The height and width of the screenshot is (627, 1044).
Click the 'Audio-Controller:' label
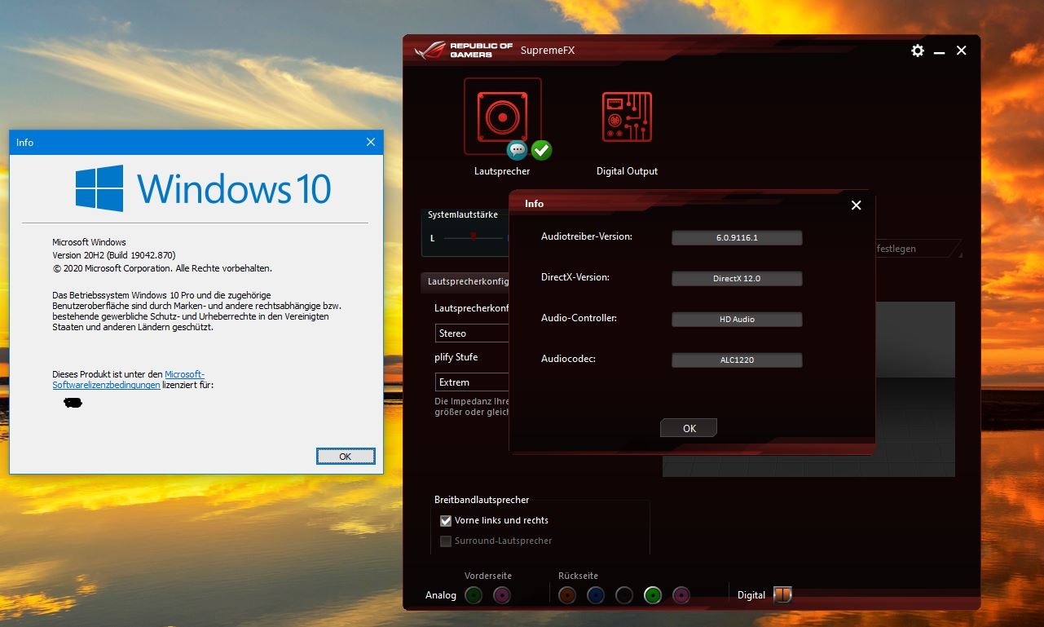click(579, 318)
